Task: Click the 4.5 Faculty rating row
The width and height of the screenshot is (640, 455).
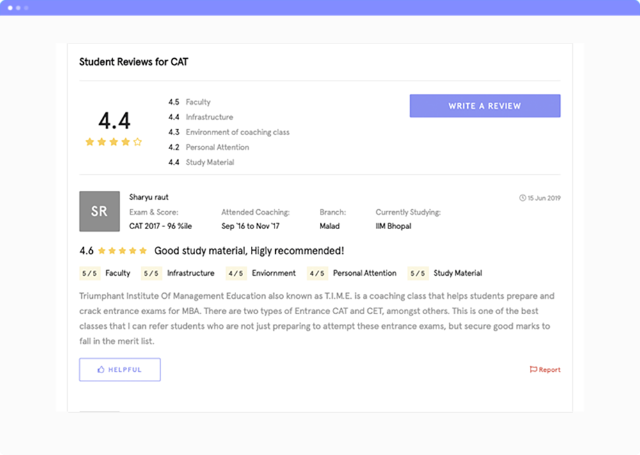Action: click(189, 102)
